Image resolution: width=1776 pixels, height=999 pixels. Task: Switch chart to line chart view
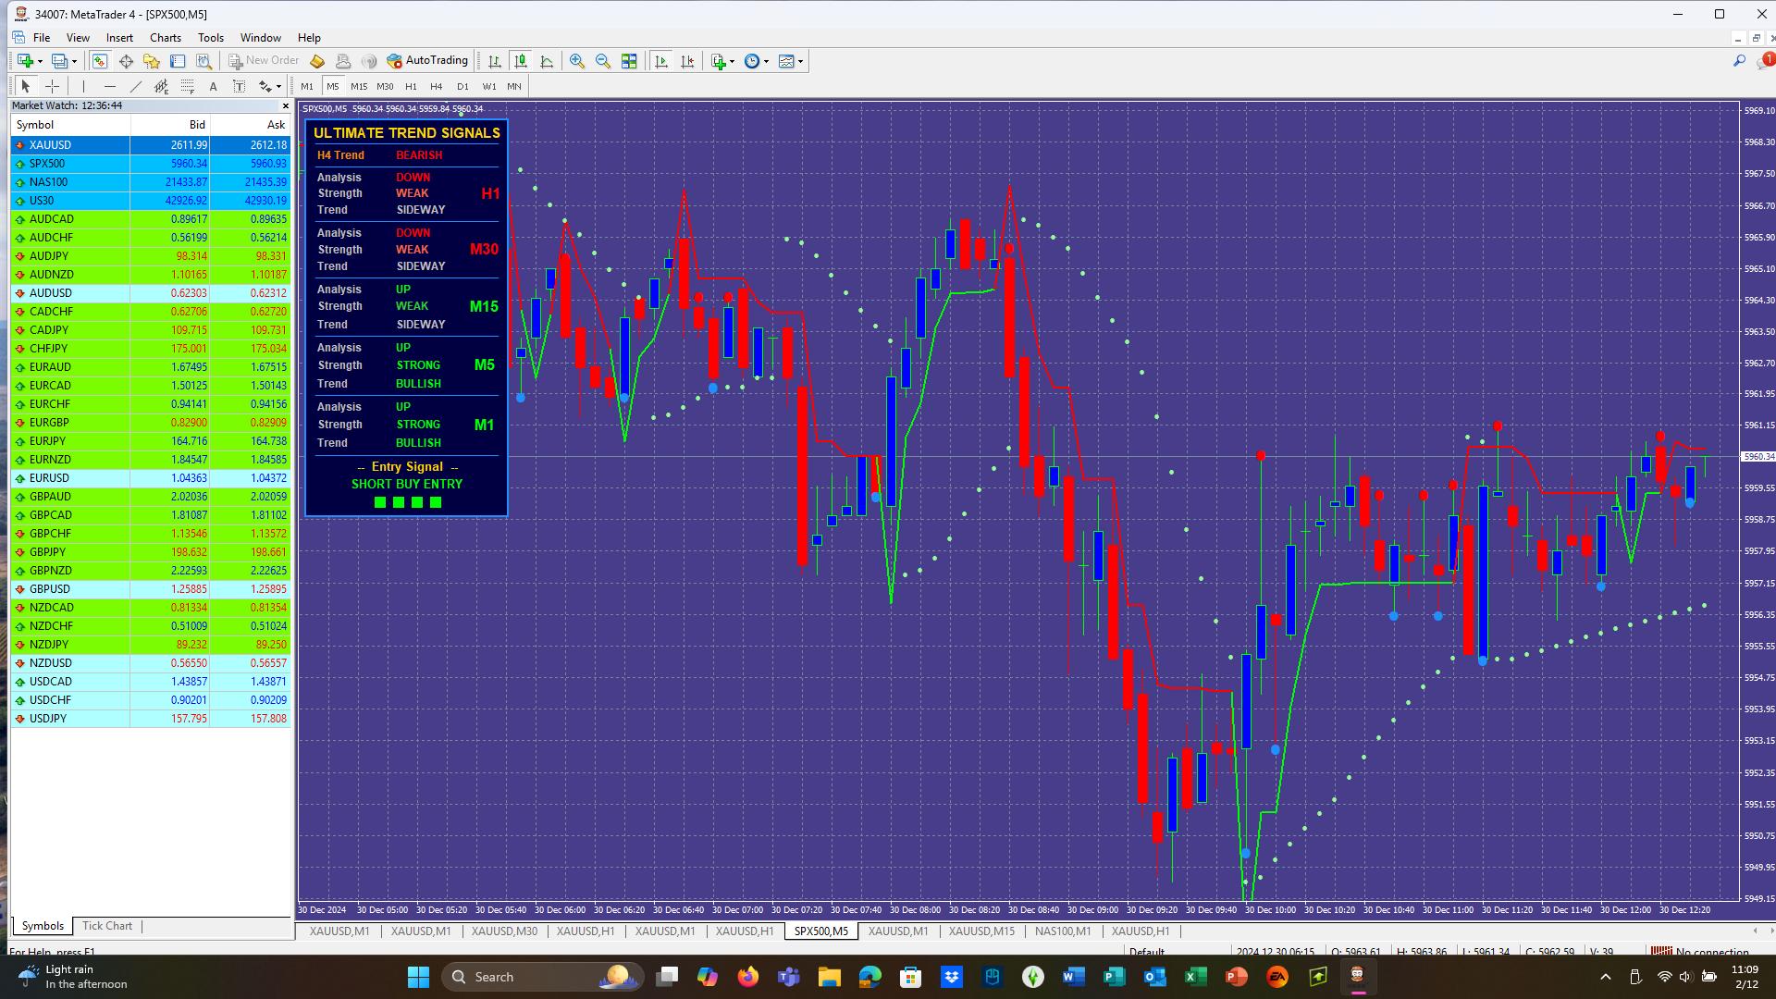pyautogui.click(x=547, y=61)
